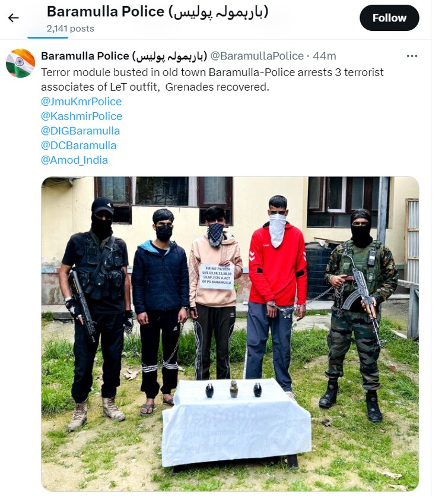Image resolution: width=445 pixels, height=496 pixels.
Task: Follow the Baramulla Police account
Action: pos(389,18)
